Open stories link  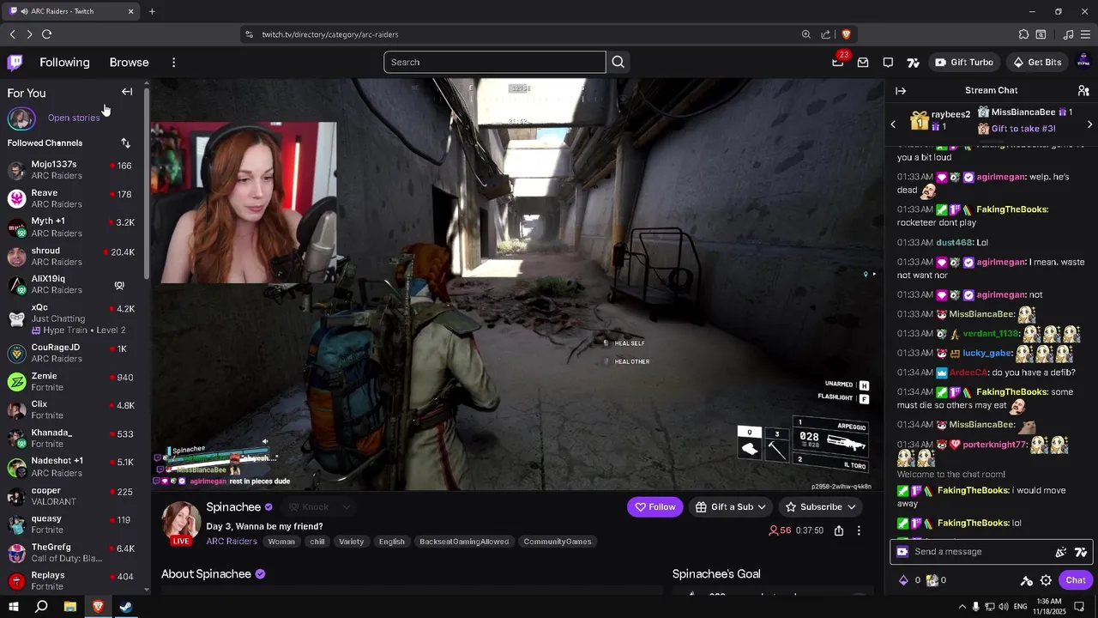pyautogui.click(x=74, y=118)
